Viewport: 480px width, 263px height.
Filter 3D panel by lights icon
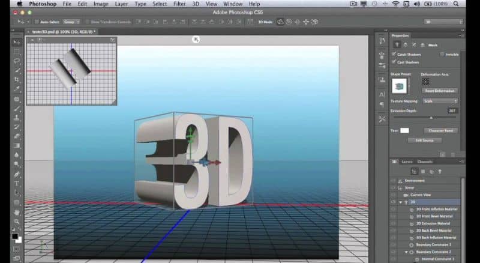tap(440, 171)
